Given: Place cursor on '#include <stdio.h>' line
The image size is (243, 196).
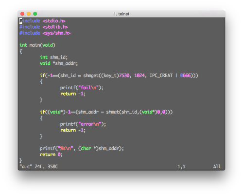Looking at the screenshot, I should [42, 21].
